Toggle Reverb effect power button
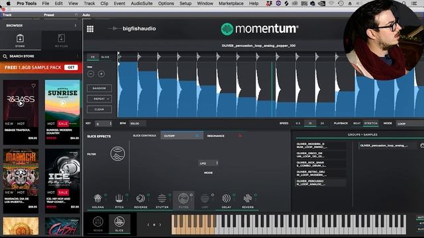424x238 pixels. pos(256,194)
